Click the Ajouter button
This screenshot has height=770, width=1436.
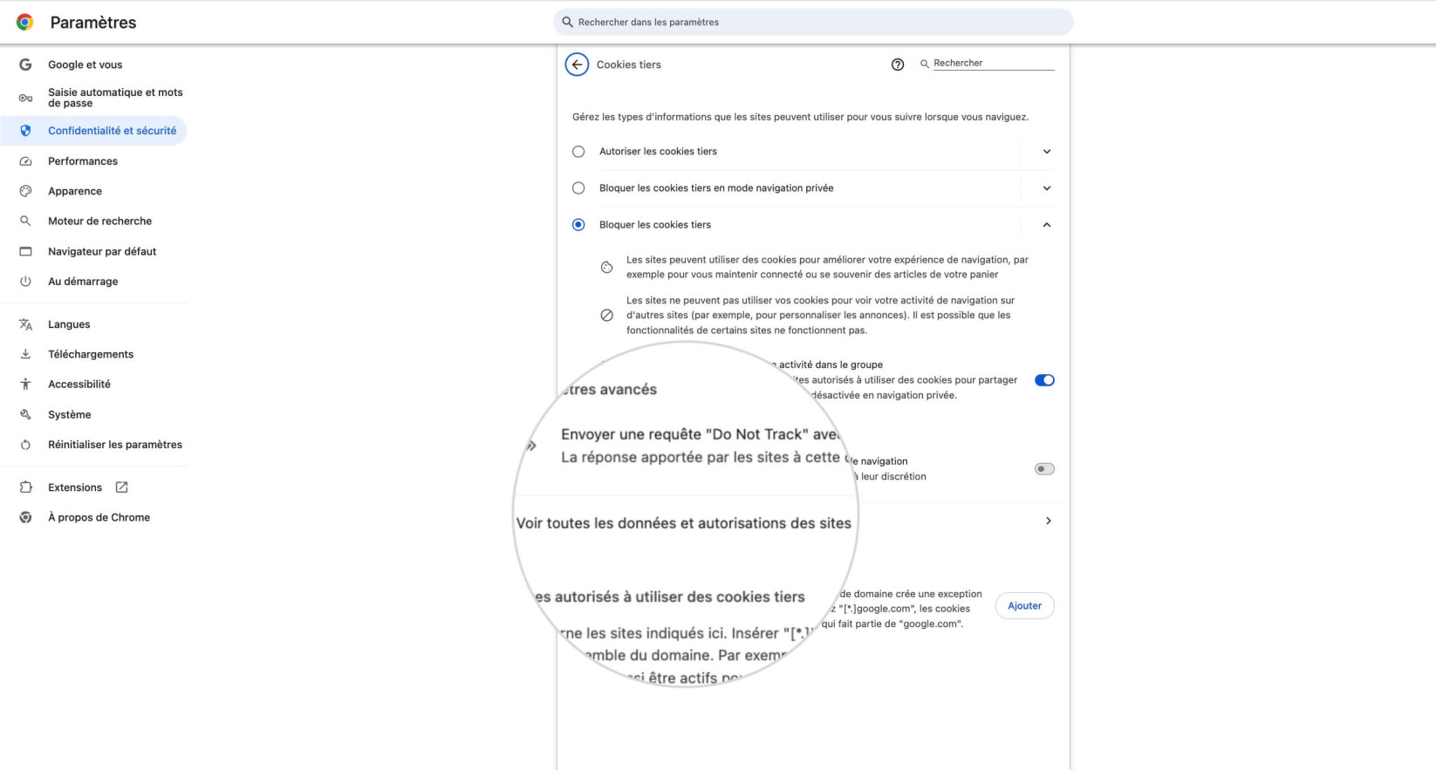click(1024, 606)
